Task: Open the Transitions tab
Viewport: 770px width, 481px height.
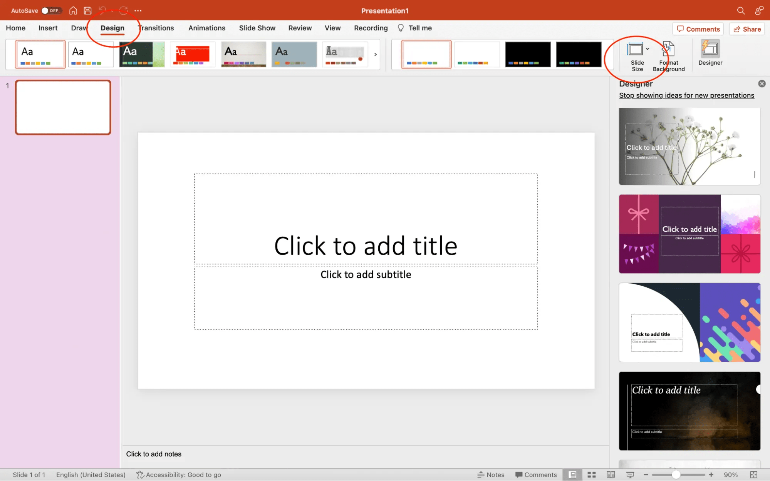Action: coord(156,28)
